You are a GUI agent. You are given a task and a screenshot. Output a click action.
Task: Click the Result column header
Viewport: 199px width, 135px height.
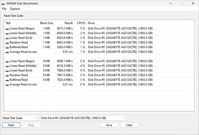(64, 23)
